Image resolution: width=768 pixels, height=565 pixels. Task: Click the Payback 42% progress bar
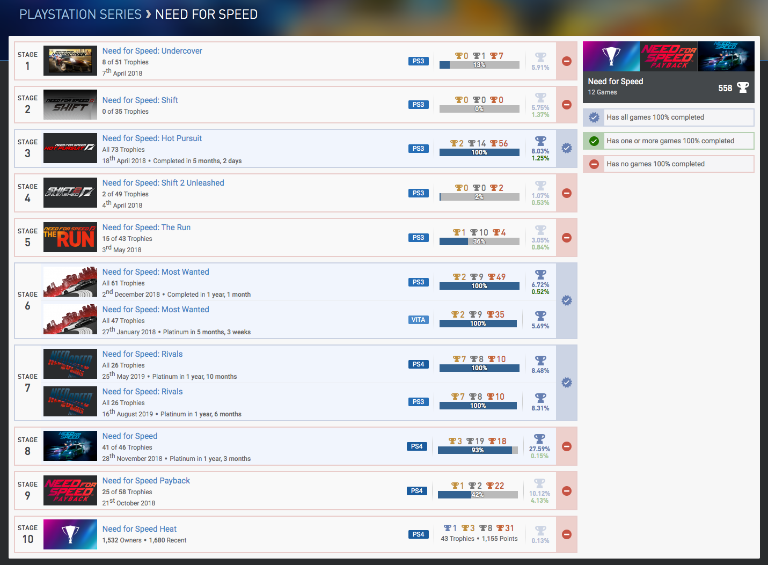coord(478,495)
